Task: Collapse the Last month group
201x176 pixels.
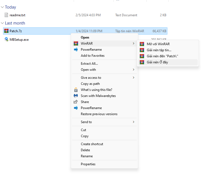Action: pyautogui.click(x=2, y=23)
